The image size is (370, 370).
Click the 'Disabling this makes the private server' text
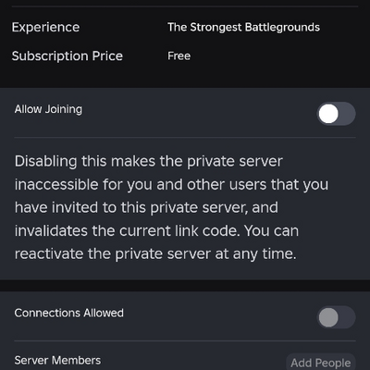(x=149, y=162)
